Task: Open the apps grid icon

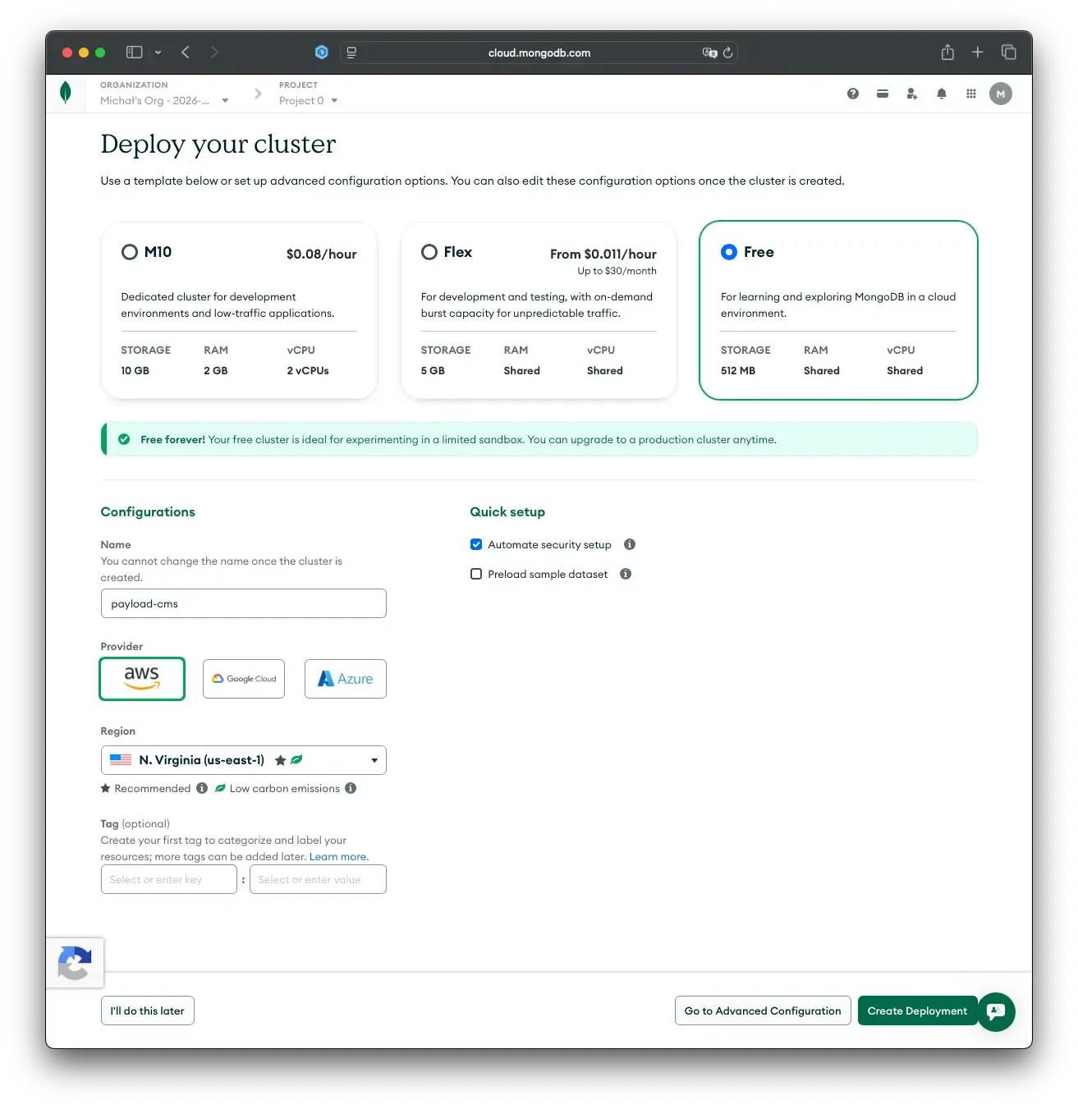Action: coord(971,94)
